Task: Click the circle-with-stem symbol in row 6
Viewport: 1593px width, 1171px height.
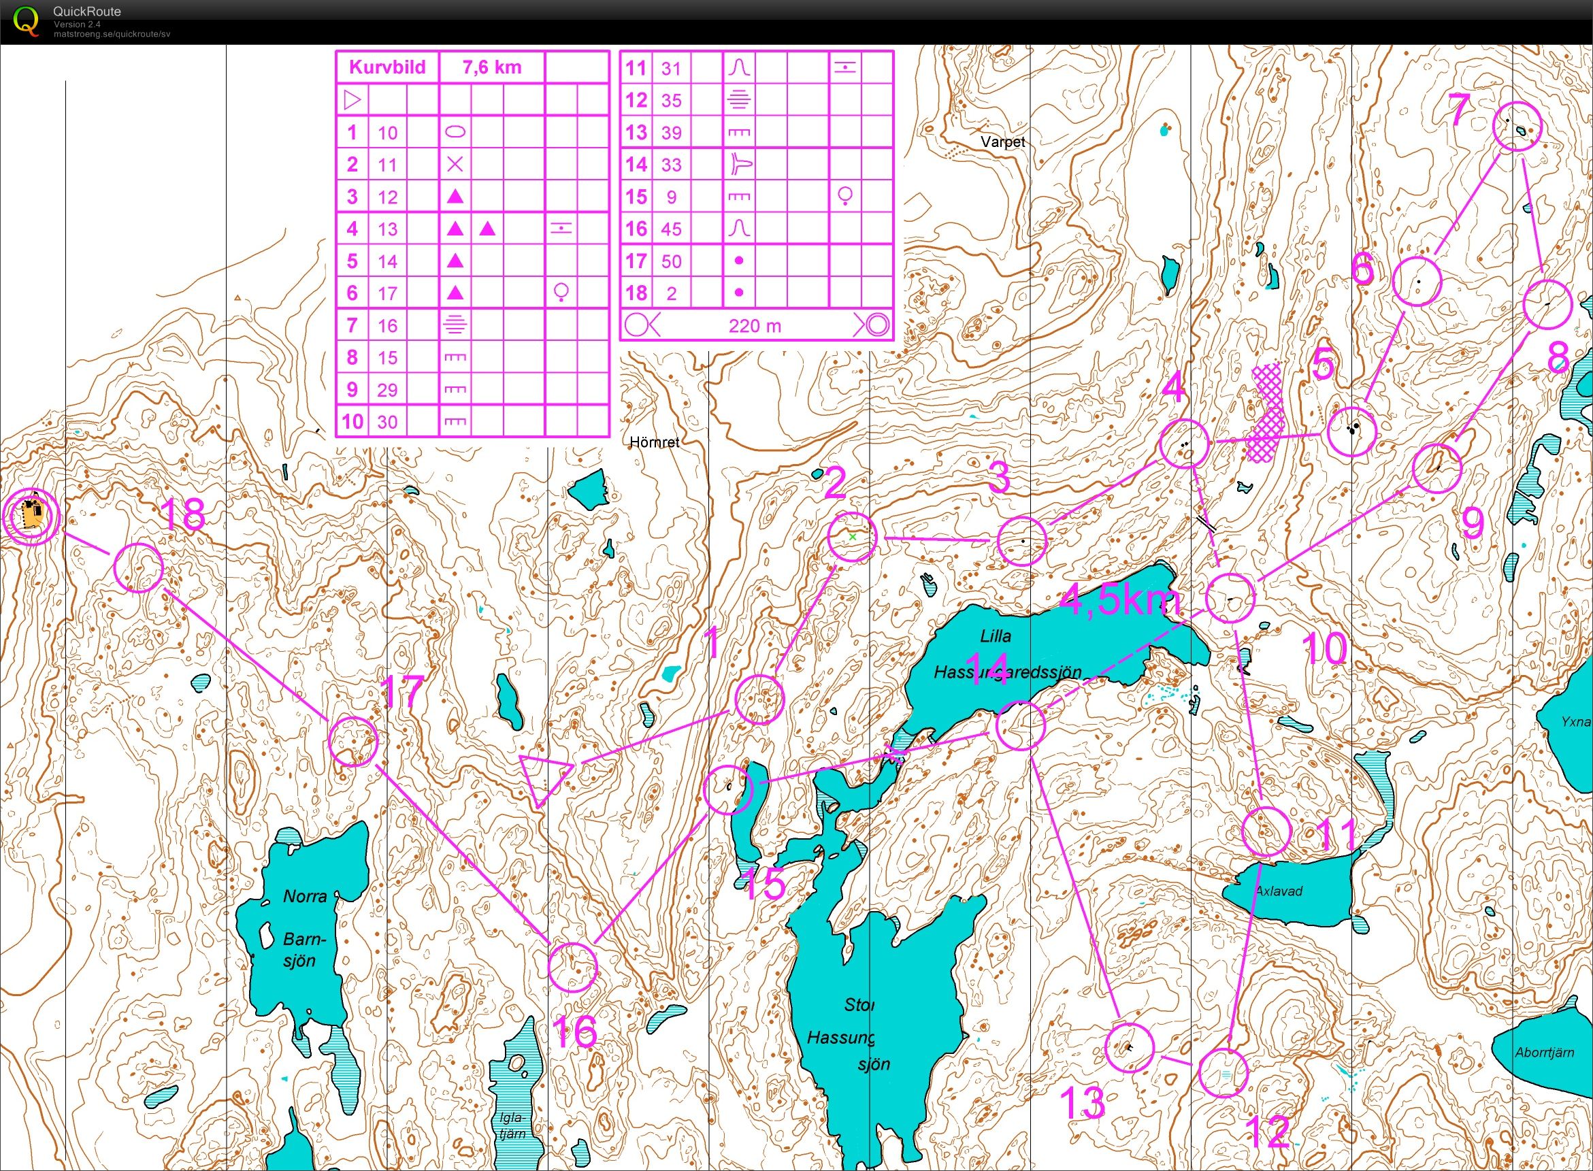Action: [x=561, y=292]
